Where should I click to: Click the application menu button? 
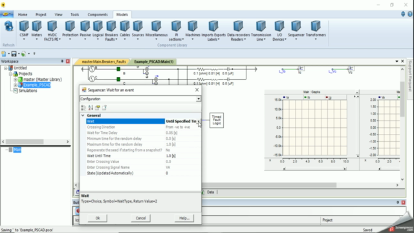tap(6, 14)
